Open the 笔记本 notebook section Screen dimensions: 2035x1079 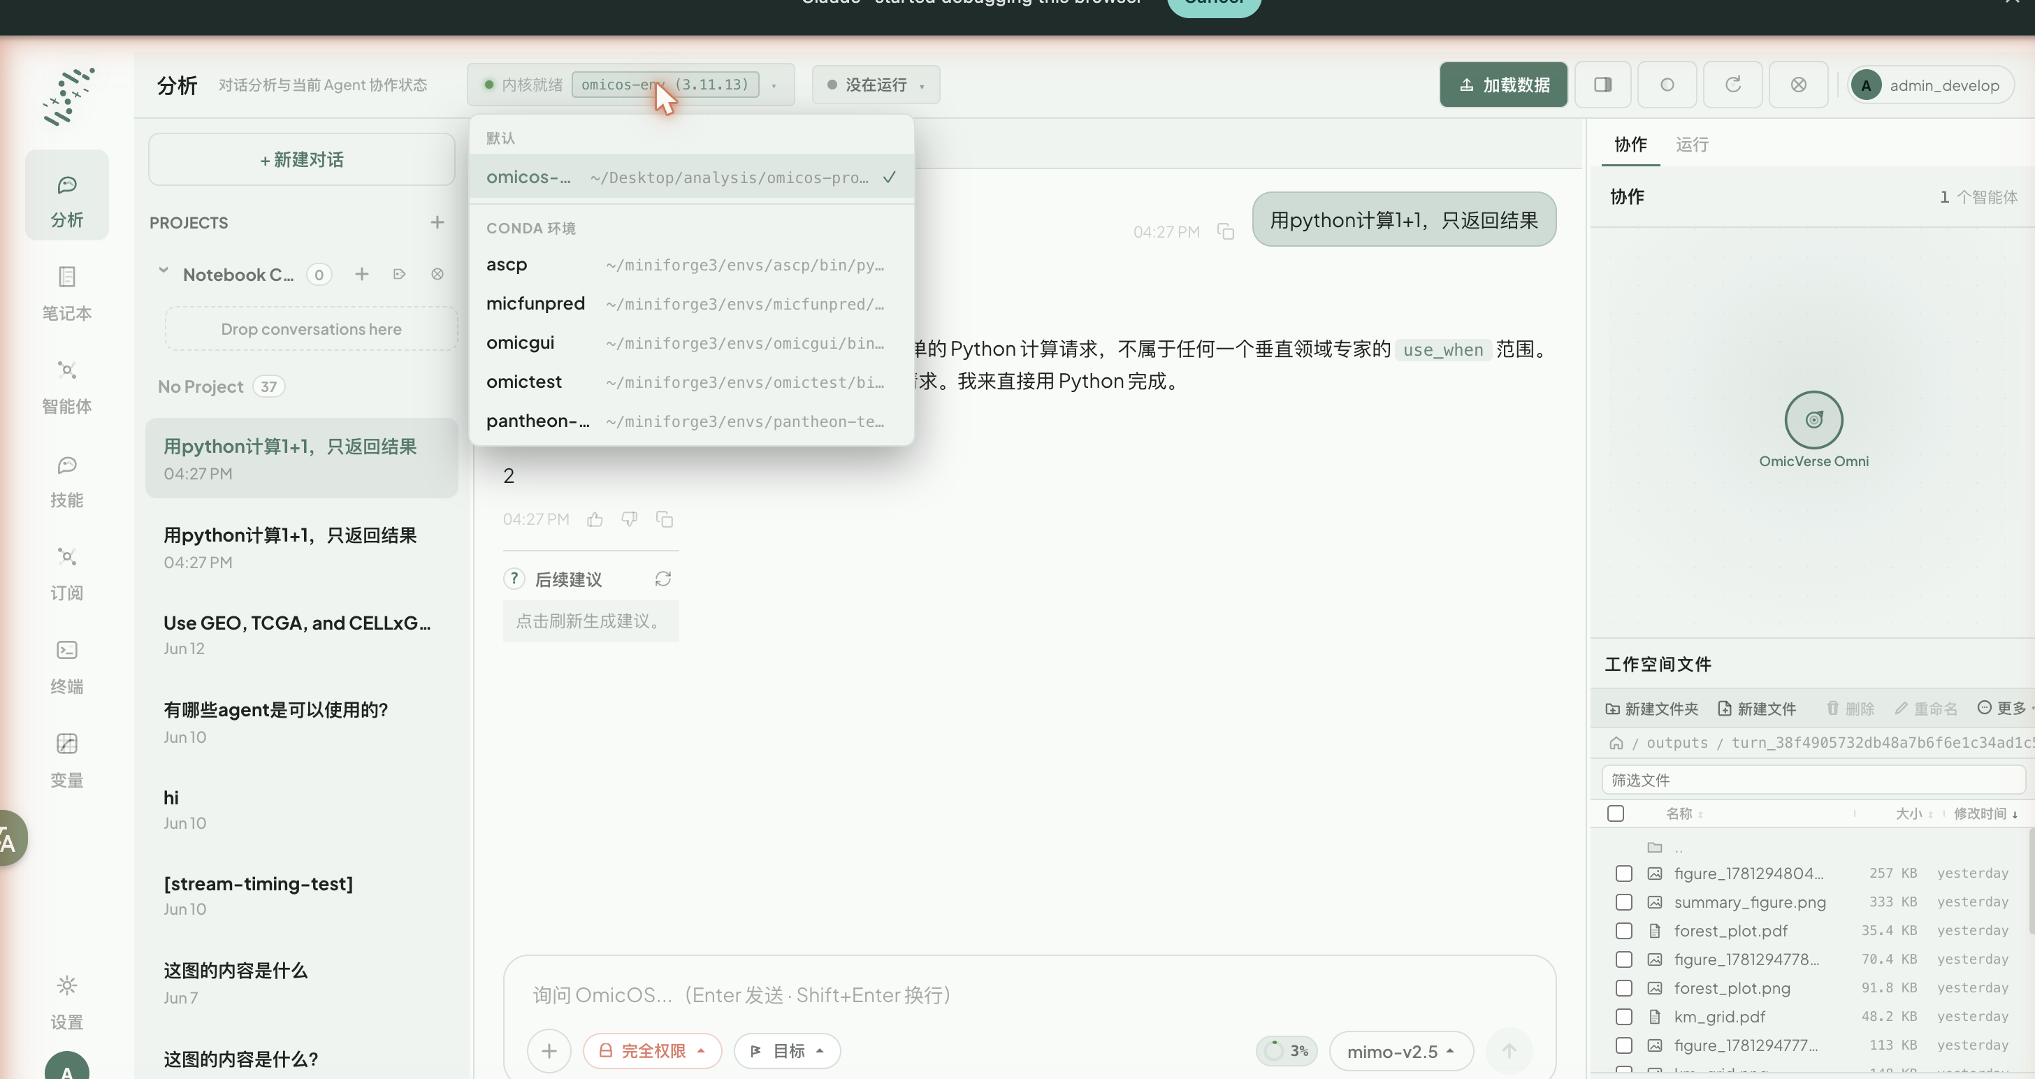[66, 294]
